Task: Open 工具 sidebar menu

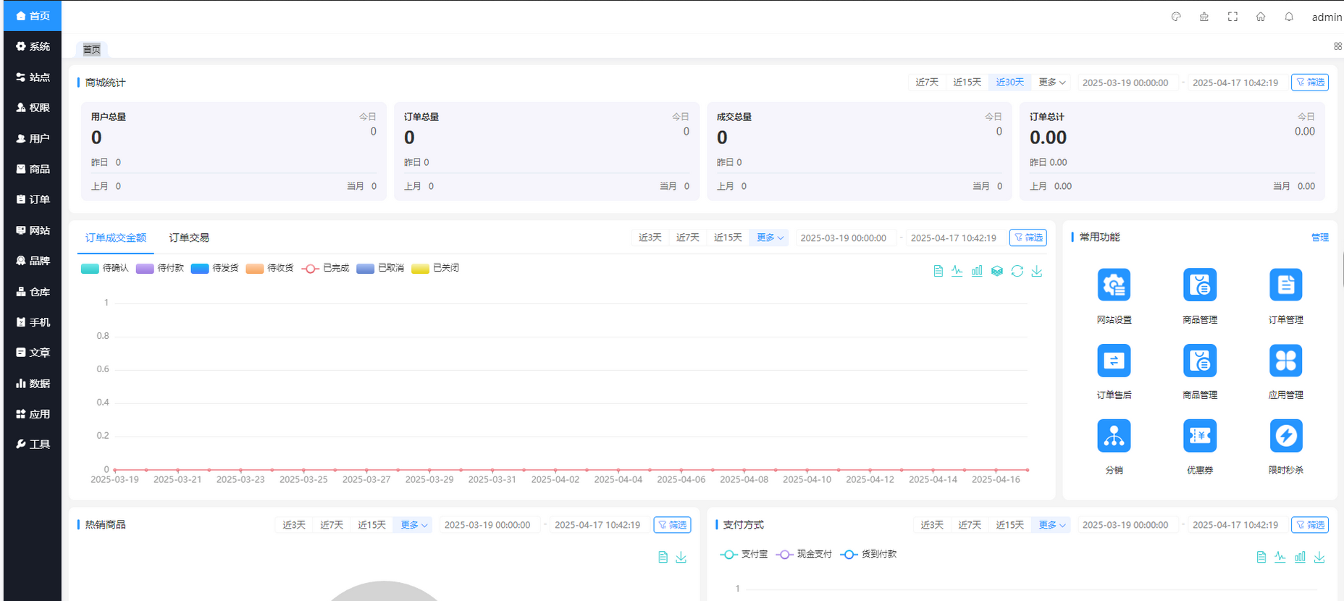Action: (33, 444)
